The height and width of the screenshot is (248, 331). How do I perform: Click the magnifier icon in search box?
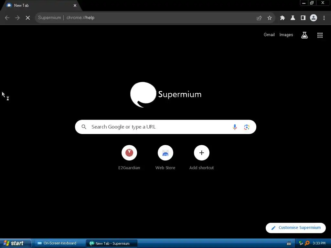point(84,127)
